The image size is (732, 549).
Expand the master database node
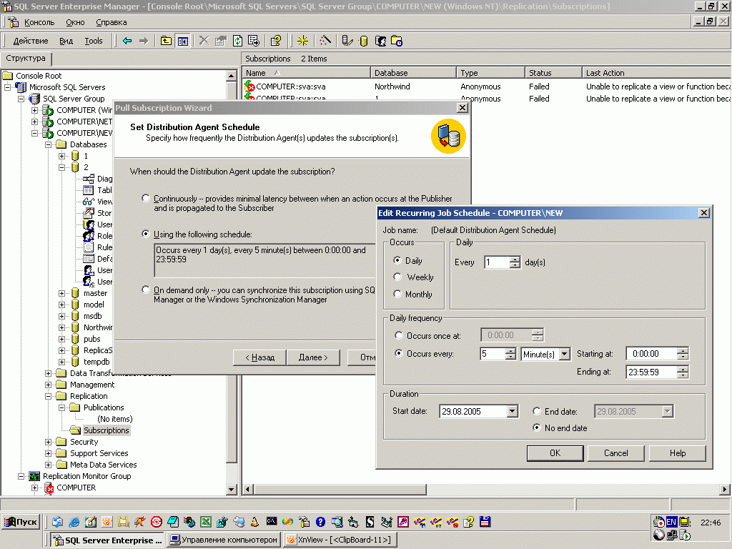(61, 293)
